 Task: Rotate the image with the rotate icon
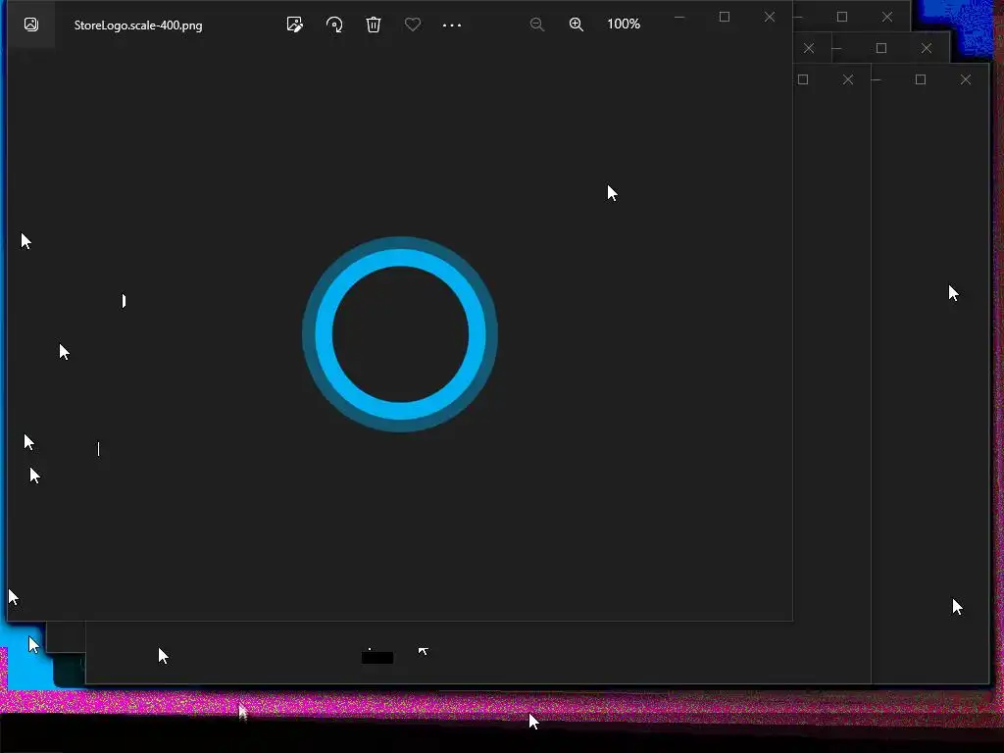point(334,25)
